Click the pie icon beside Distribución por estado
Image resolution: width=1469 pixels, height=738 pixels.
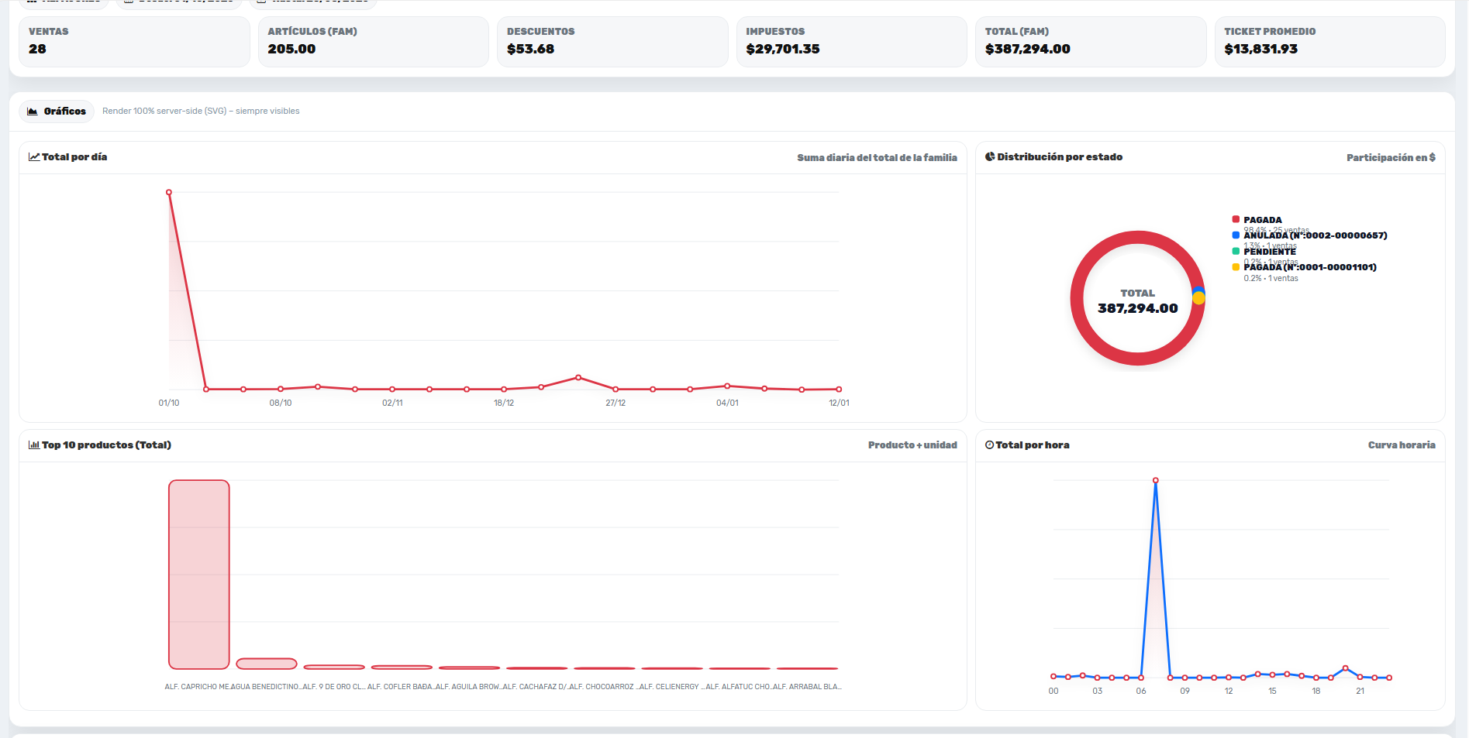[x=990, y=157]
